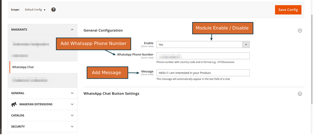
Task: Collapse the MAGEANTS sidebar section
Action: click(43, 30)
